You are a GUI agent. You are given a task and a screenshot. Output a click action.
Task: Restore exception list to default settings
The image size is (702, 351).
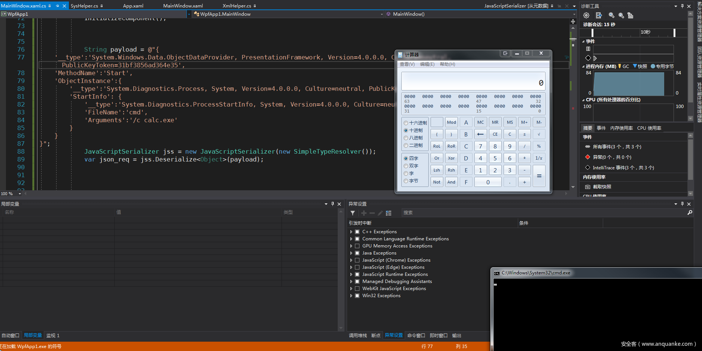point(389,213)
